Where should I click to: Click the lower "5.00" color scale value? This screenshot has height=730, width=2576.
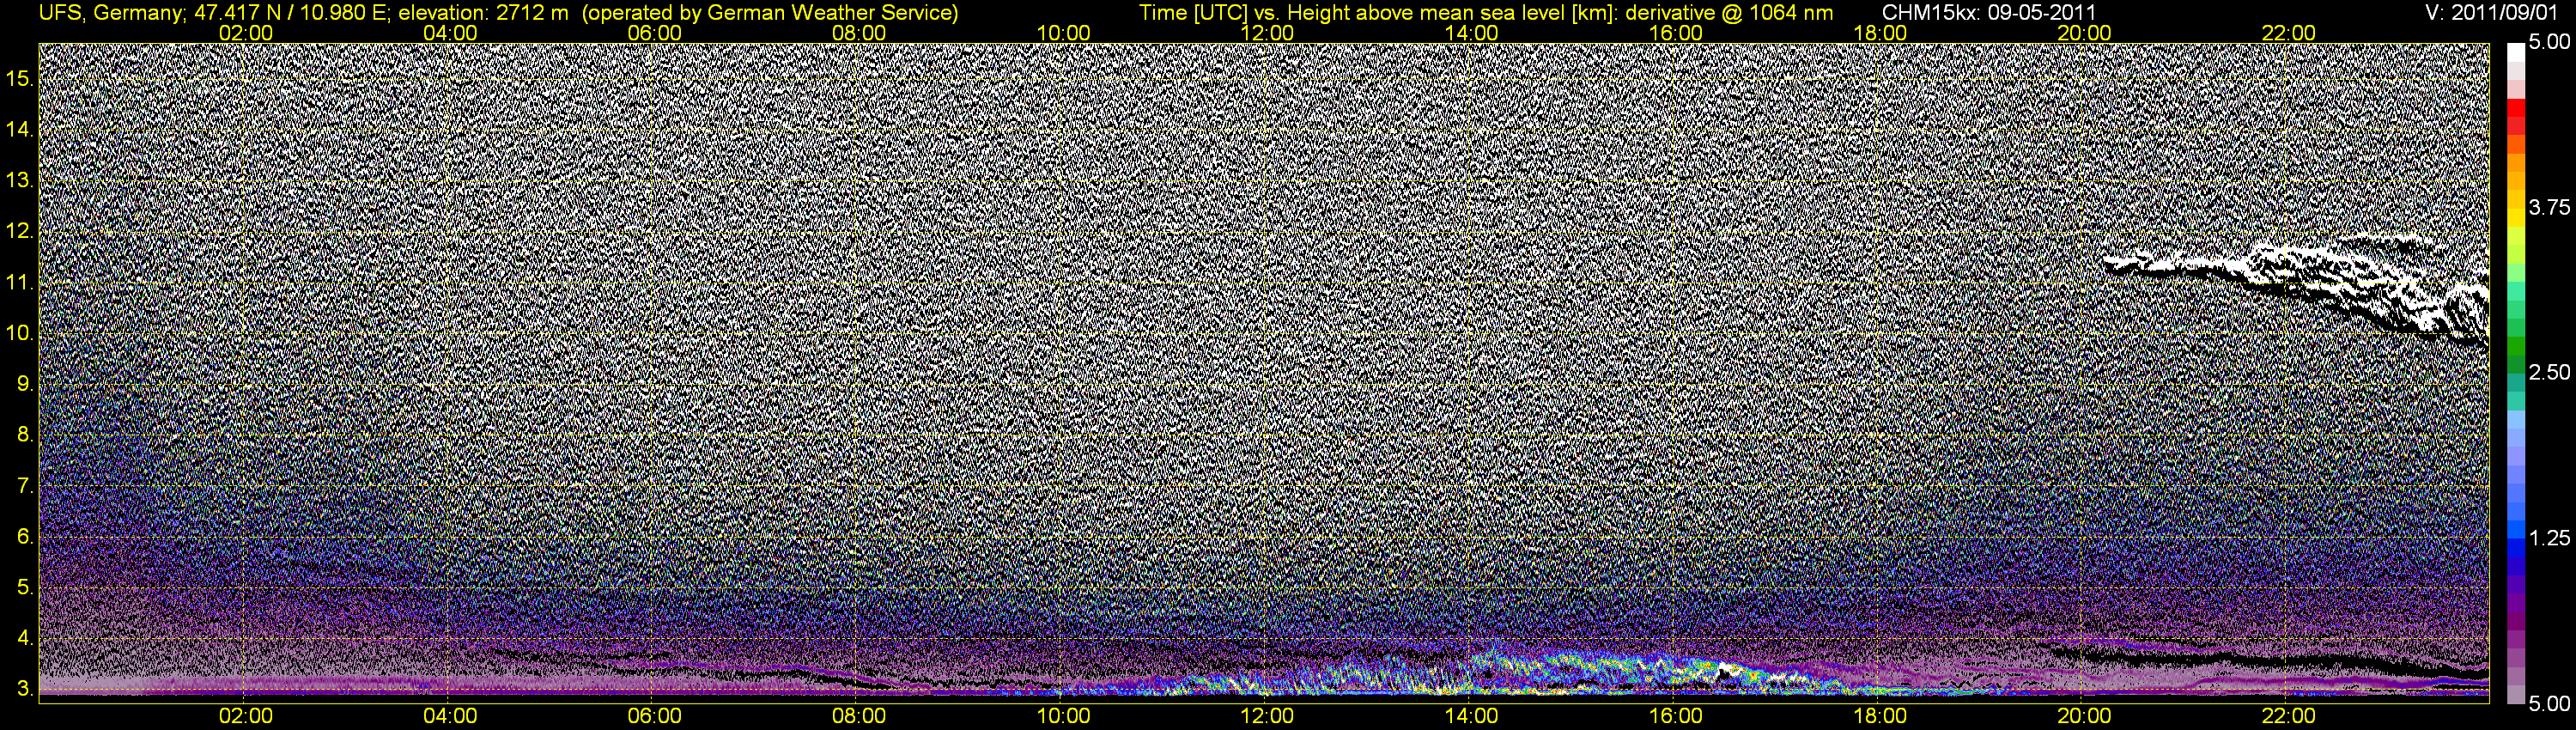[x=2549, y=703]
